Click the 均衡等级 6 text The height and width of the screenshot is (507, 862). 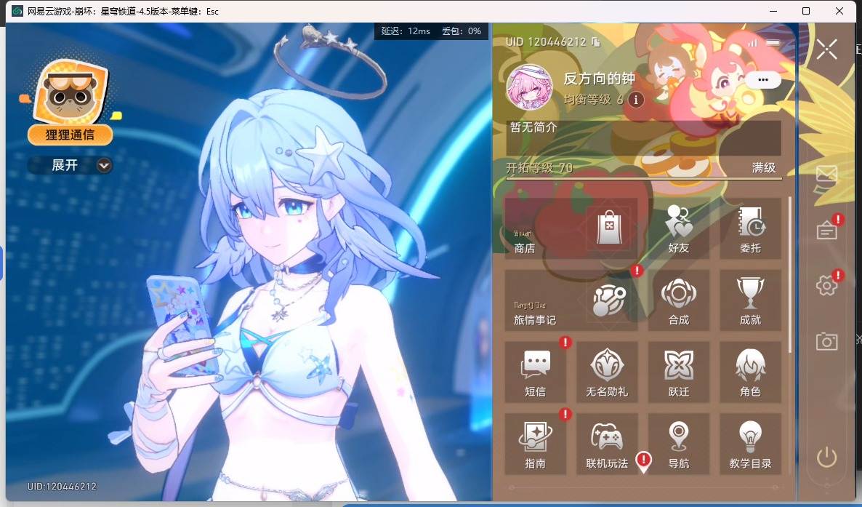(x=593, y=100)
